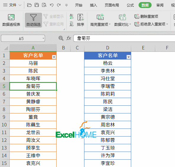Open the 数据透视表 pivot table tool

pyautogui.click(x=11, y=20)
